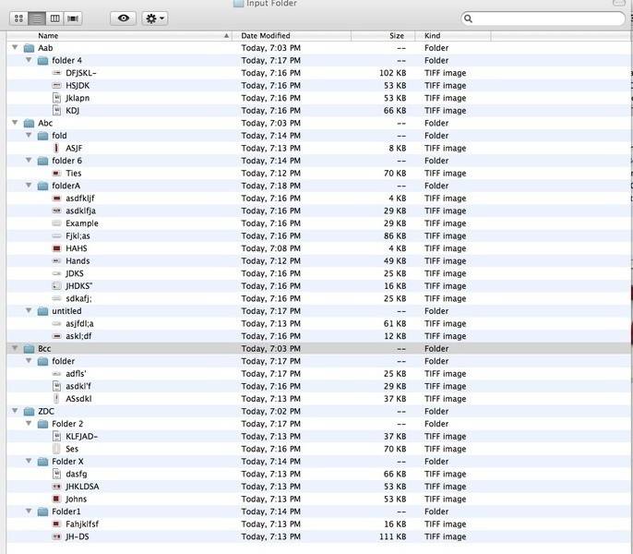Sort by the Name column header
This screenshot has width=633, height=554.
click(x=120, y=35)
